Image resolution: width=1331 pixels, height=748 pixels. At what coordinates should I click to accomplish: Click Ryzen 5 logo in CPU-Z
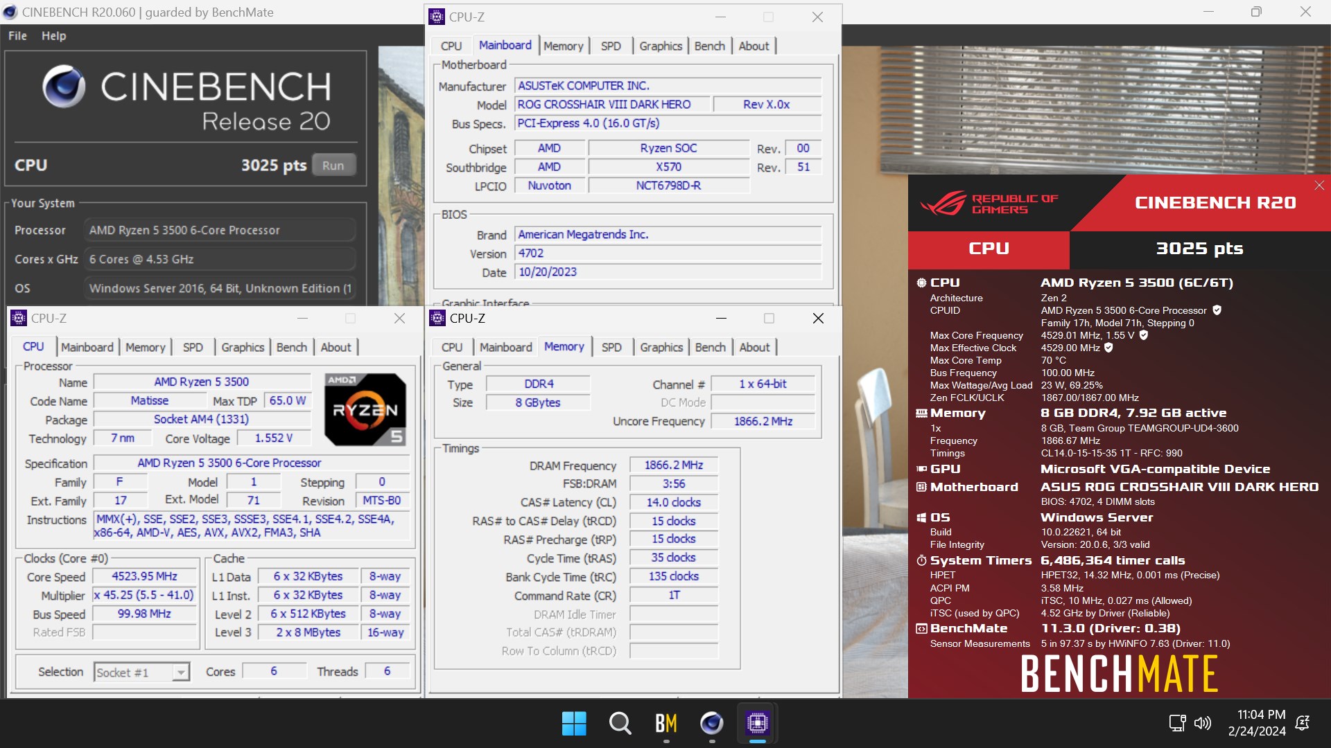coord(365,409)
